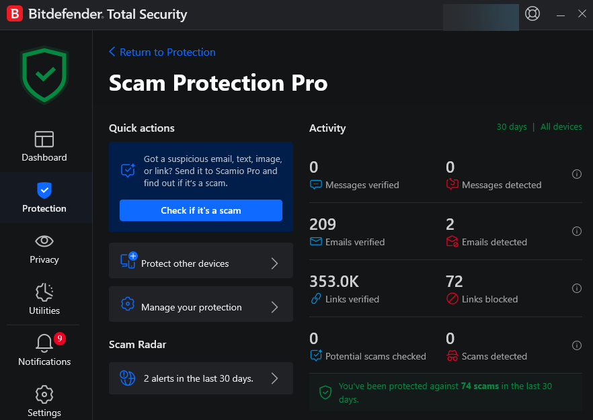Viewport: 593px width, 420px height.
Task: Go to the Privacy section
Action: click(44, 249)
